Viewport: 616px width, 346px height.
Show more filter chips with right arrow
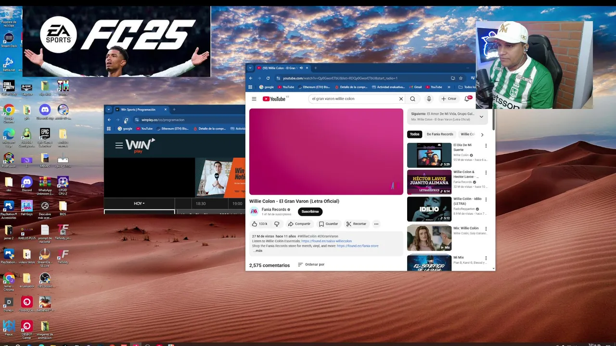[x=482, y=135]
